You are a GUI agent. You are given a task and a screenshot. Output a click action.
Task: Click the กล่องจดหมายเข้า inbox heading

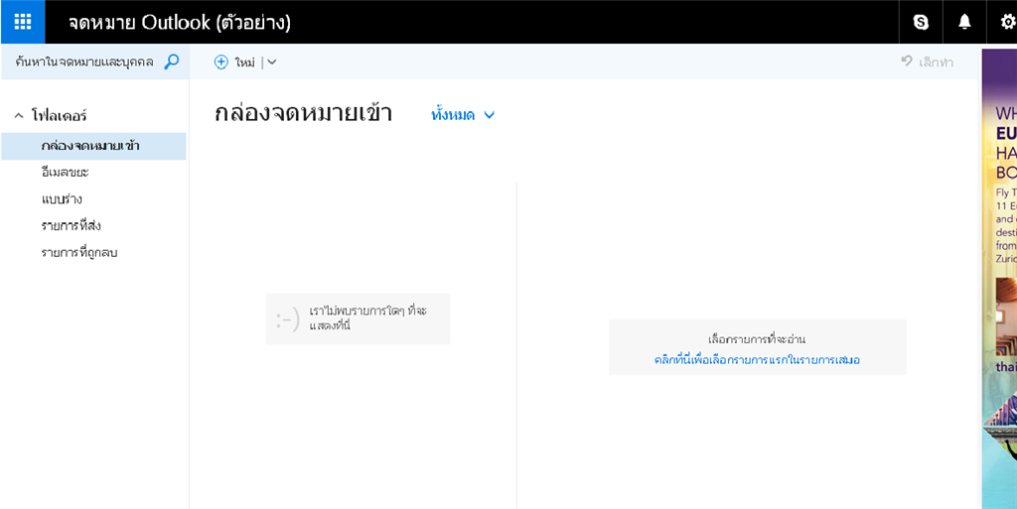click(303, 113)
